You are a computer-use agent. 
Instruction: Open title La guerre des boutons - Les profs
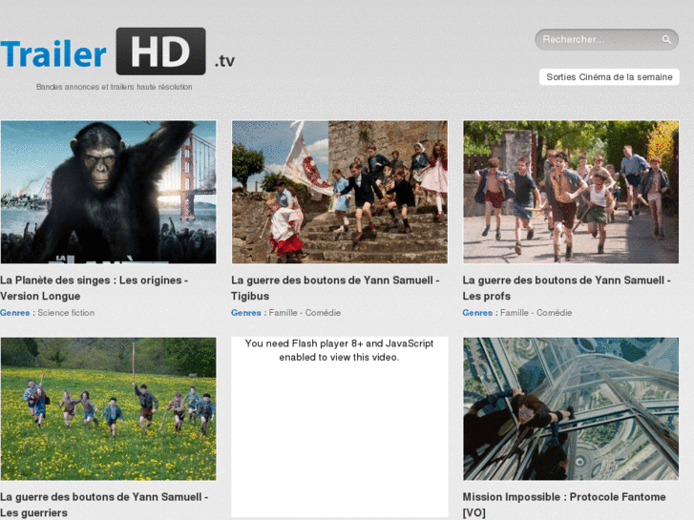coord(566,288)
